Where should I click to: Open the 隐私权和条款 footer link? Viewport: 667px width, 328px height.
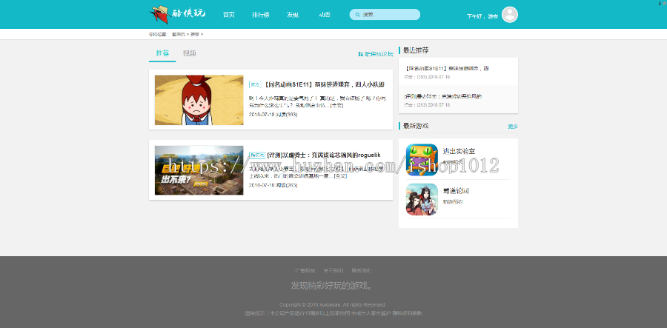(407, 313)
